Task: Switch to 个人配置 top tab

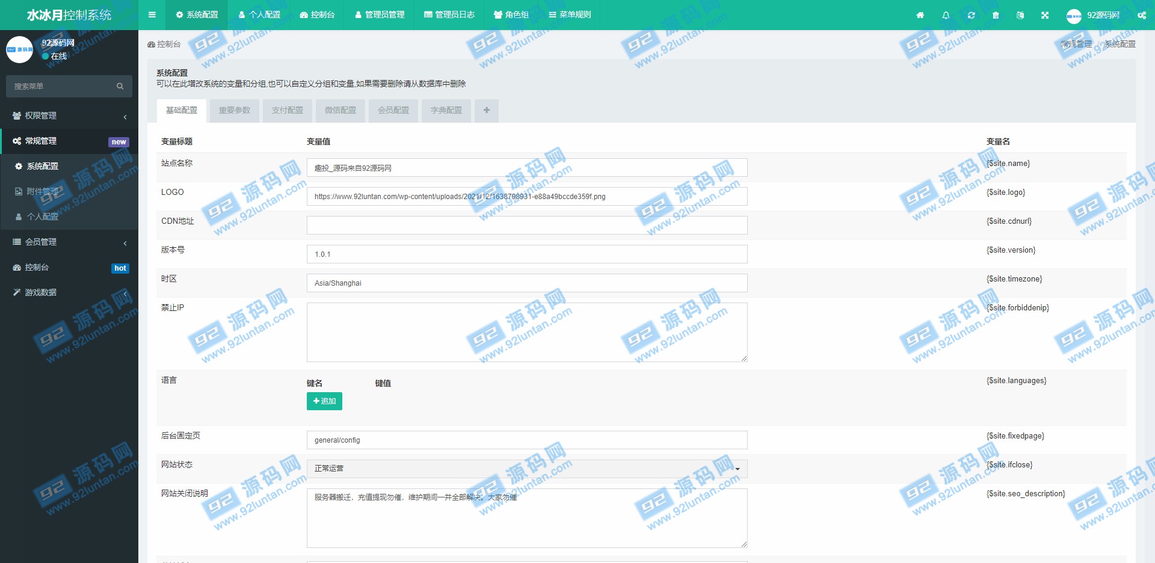Action: 259,15
